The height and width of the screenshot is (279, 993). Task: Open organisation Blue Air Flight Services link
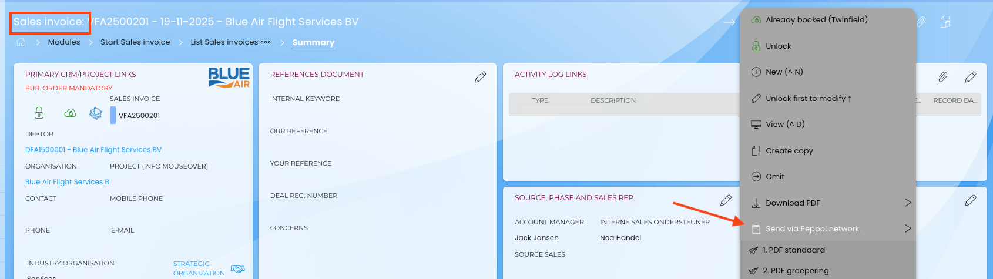(67, 182)
